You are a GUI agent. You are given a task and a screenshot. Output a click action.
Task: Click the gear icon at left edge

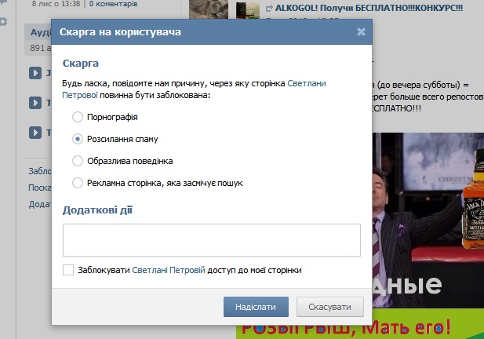pyautogui.click(x=3, y=22)
